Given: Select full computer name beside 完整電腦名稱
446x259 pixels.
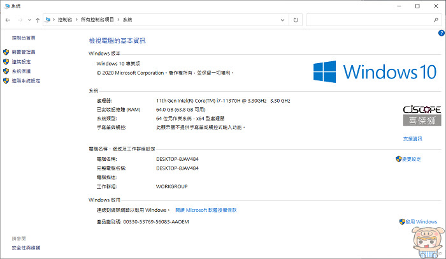Looking at the screenshot, I should click(177, 168).
